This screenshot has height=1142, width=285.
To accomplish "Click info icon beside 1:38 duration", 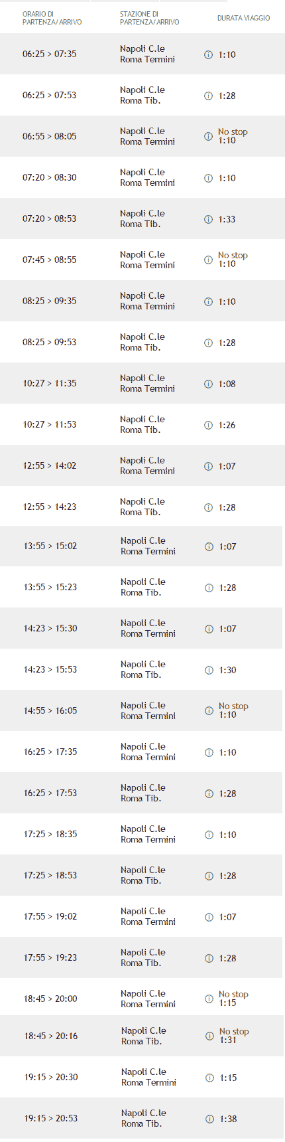I will (x=209, y=1119).
